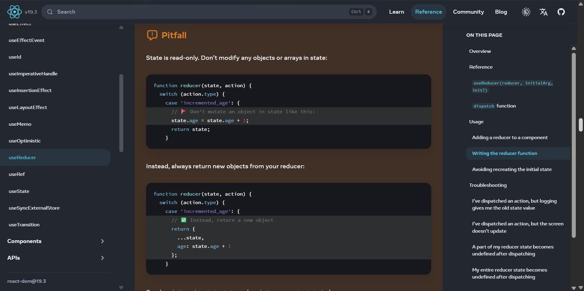Expand the APIs section chevron
The height and width of the screenshot is (291, 584).
pyautogui.click(x=102, y=258)
